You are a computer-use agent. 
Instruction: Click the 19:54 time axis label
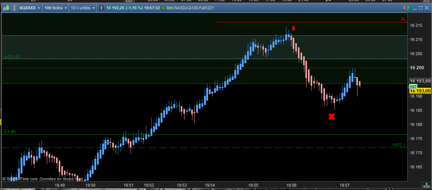click(210, 185)
